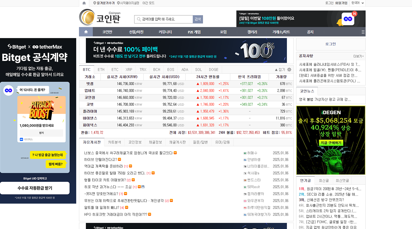Open the 선물/마진 navigation menu

click(136, 32)
